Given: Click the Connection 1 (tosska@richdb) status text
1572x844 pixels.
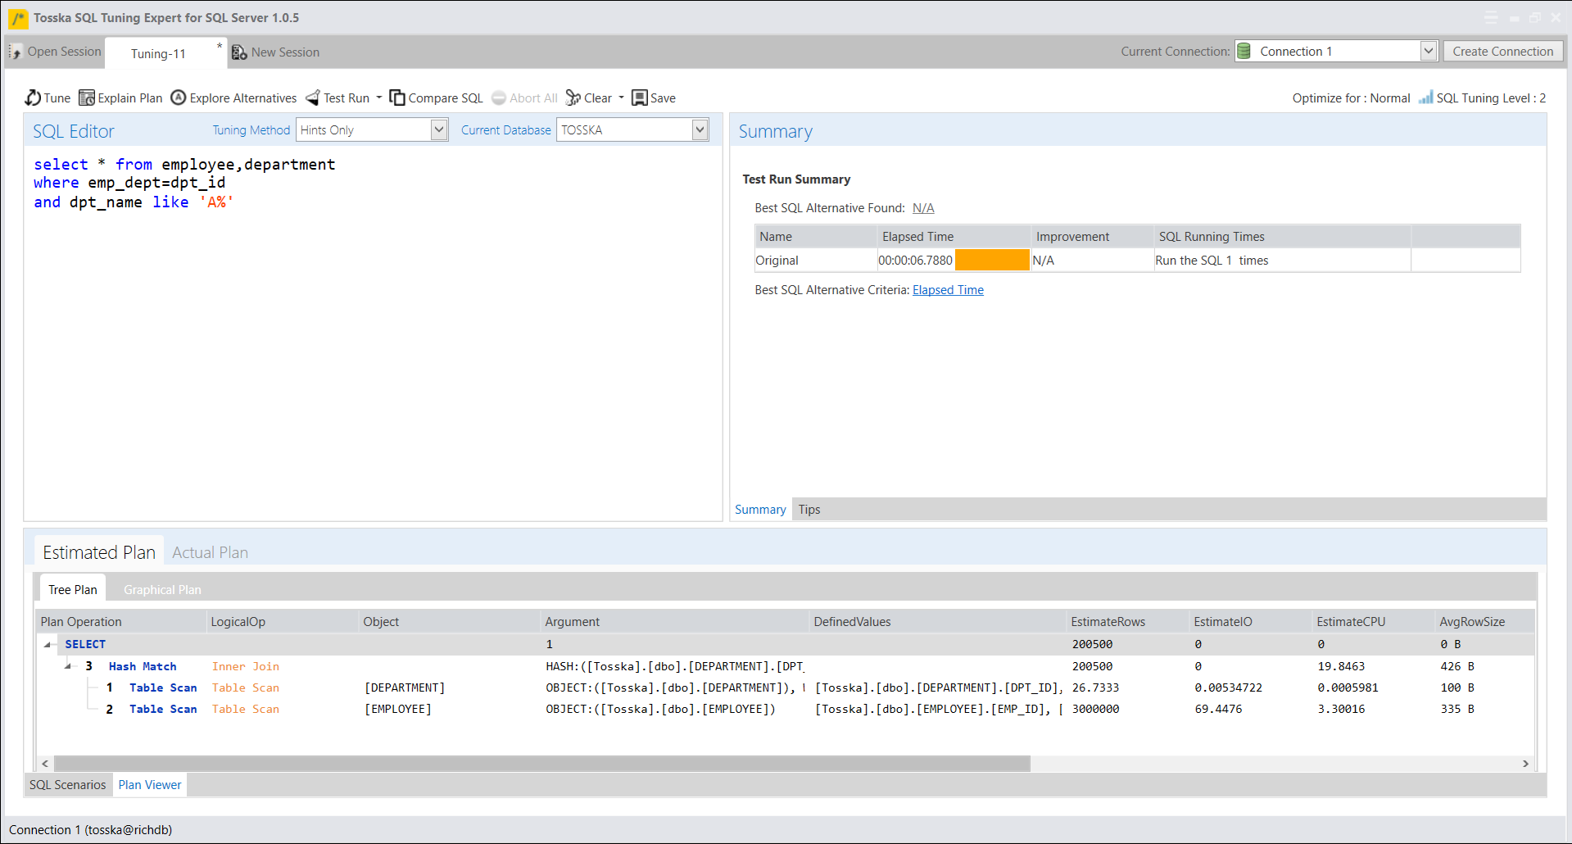Looking at the screenshot, I should (x=90, y=829).
